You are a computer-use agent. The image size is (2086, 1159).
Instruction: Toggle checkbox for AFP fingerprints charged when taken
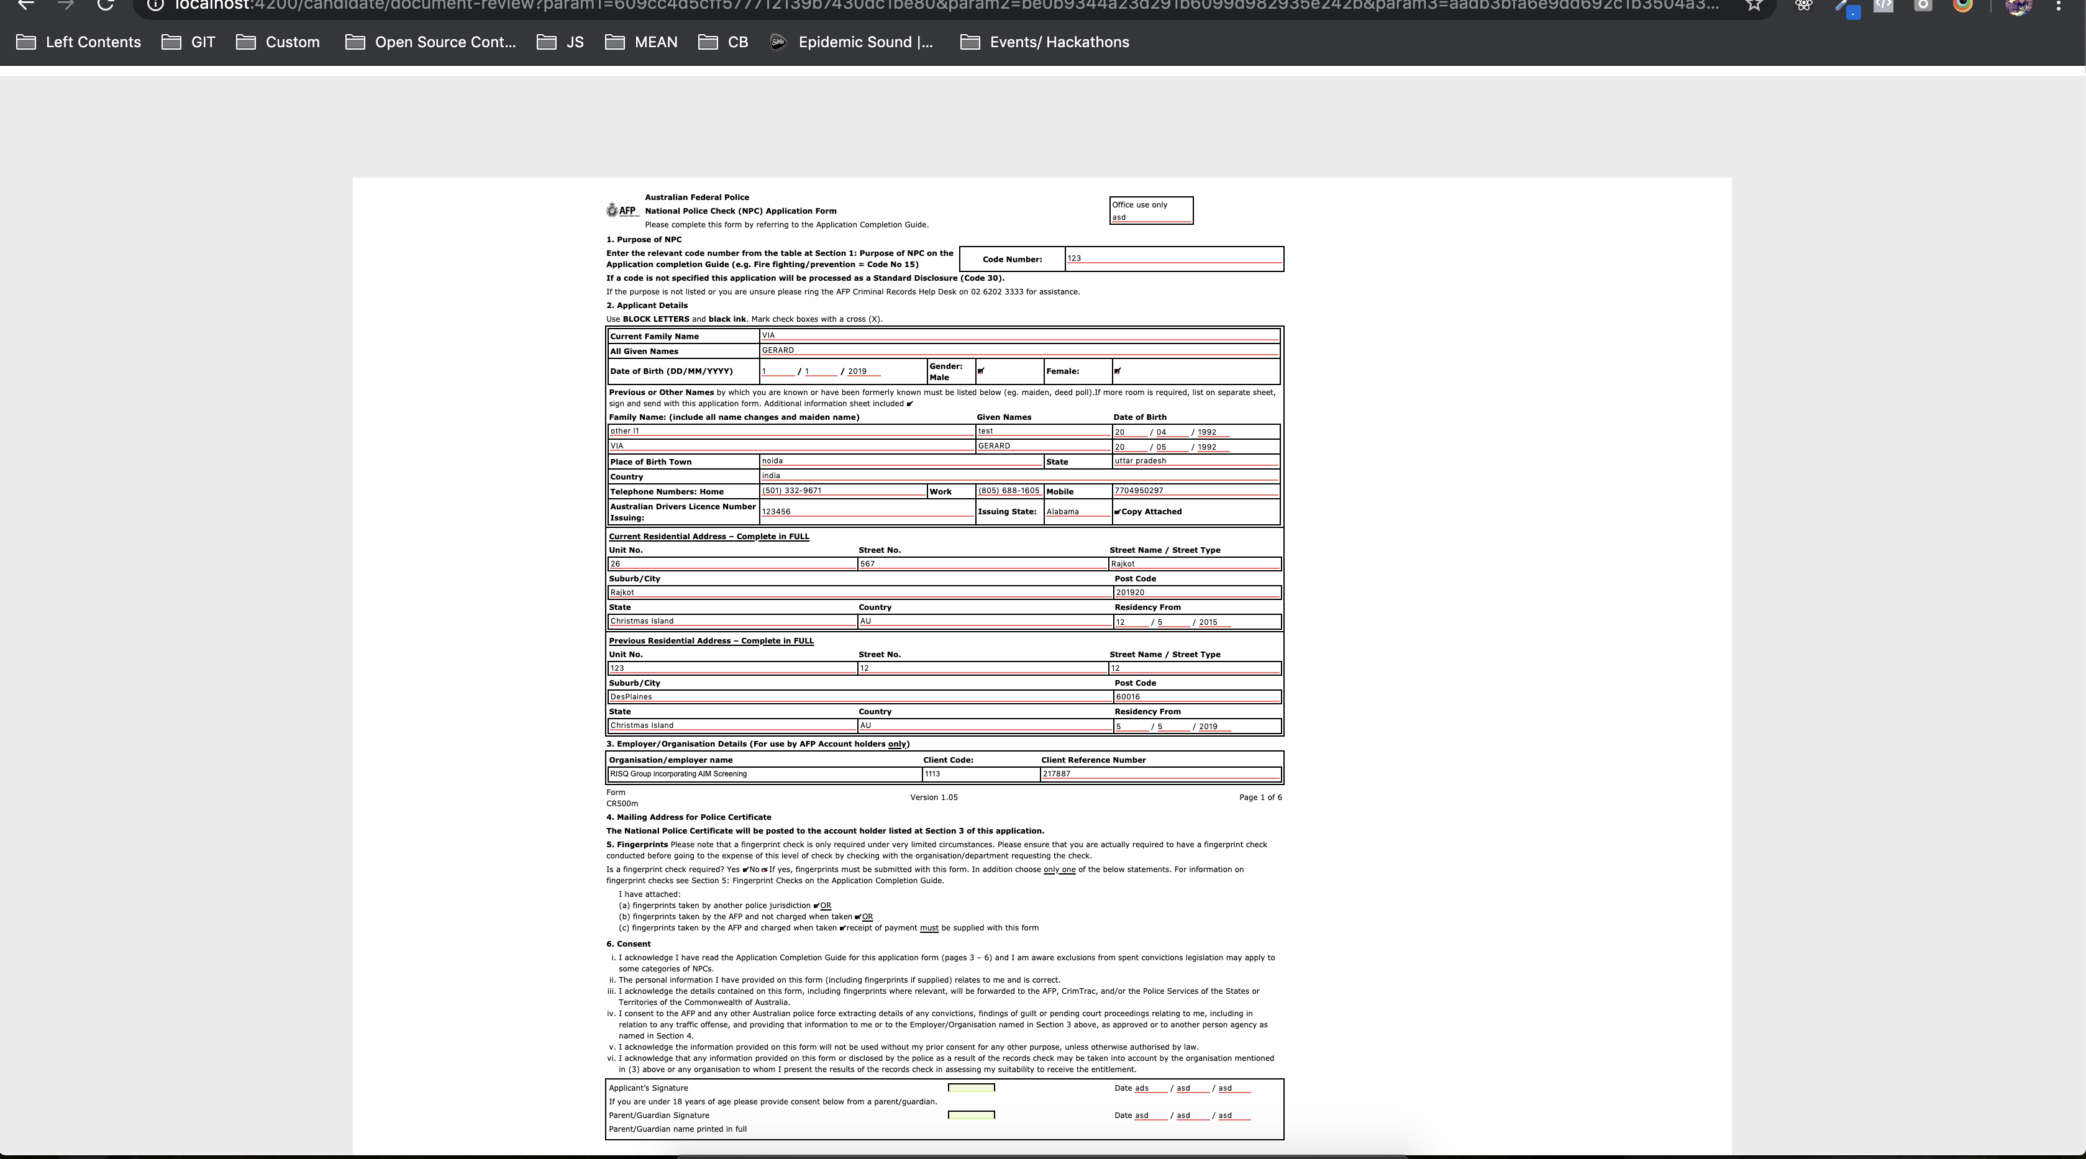pyautogui.click(x=843, y=928)
